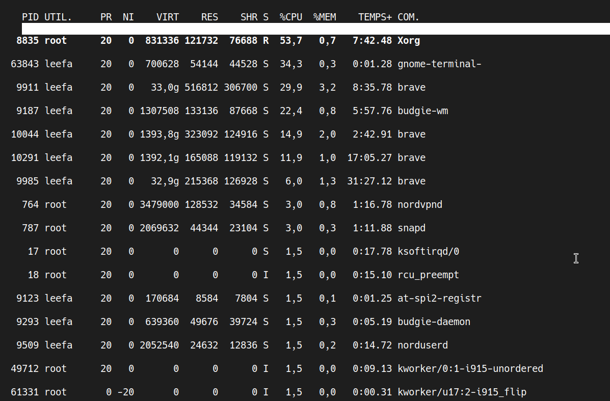The width and height of the screenshot is (610, 401).
Task: Click the TEMPS+ column header
Action: (x=375, y=17)
